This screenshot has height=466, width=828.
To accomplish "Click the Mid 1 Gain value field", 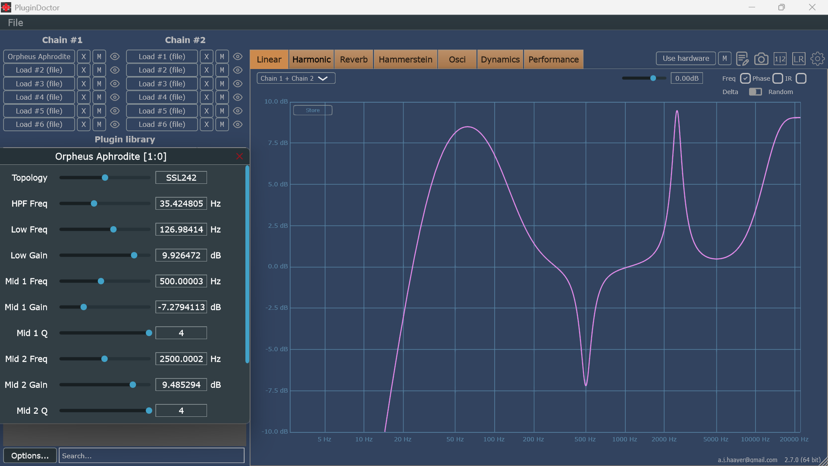I will 181,307.
